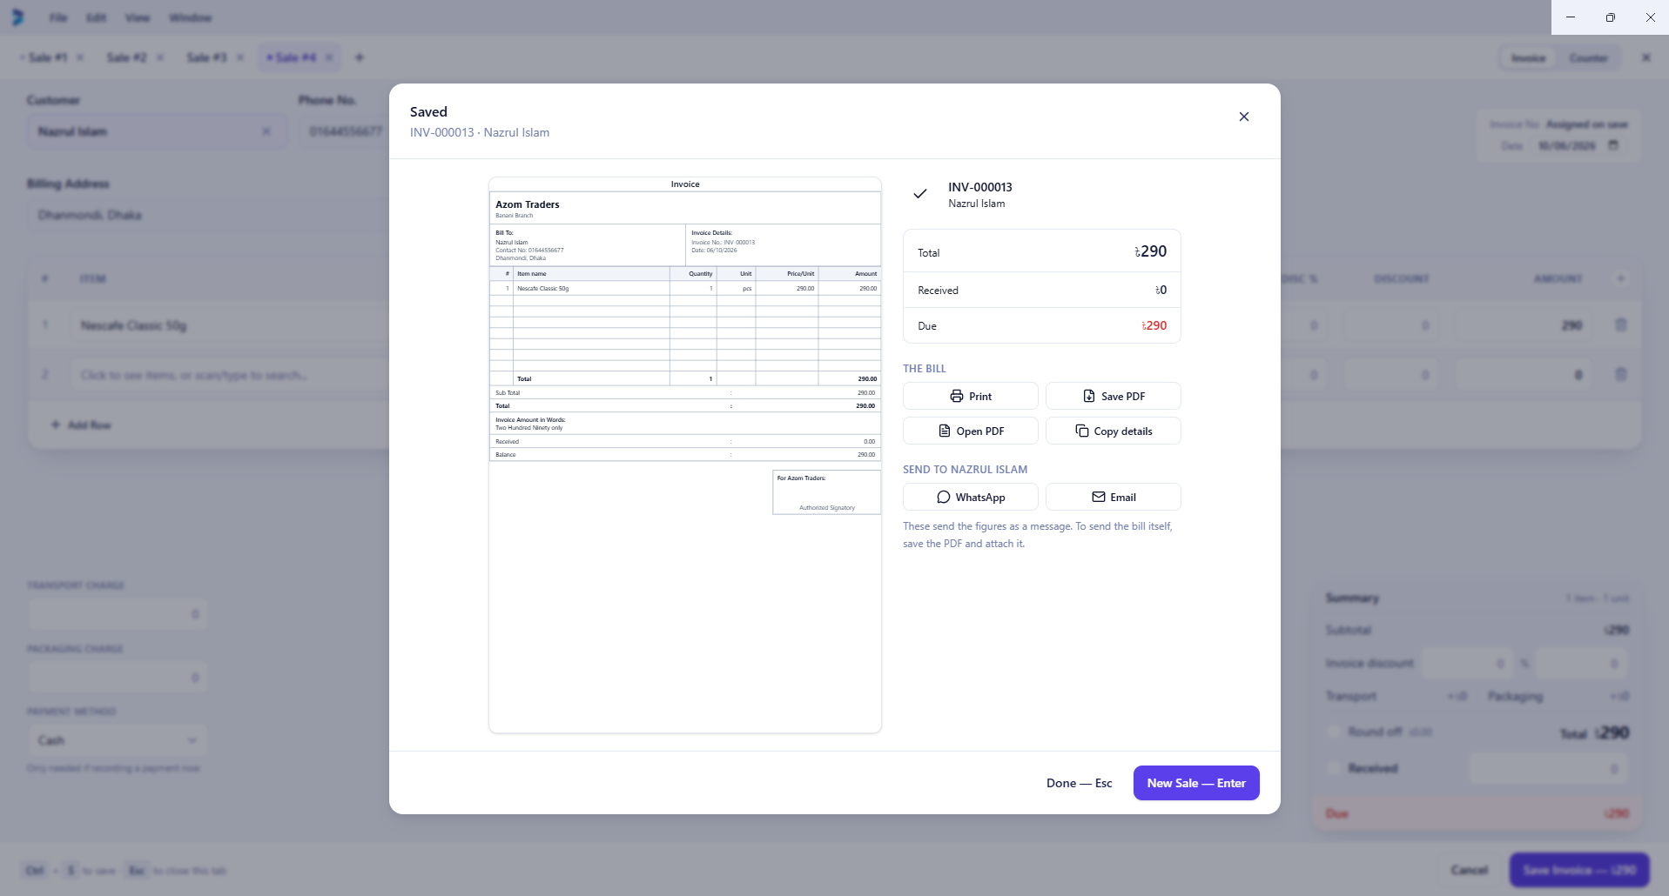1669x896 pixels.
Task: Click the invoice preview thumbnail
Action: click(685, 455)
